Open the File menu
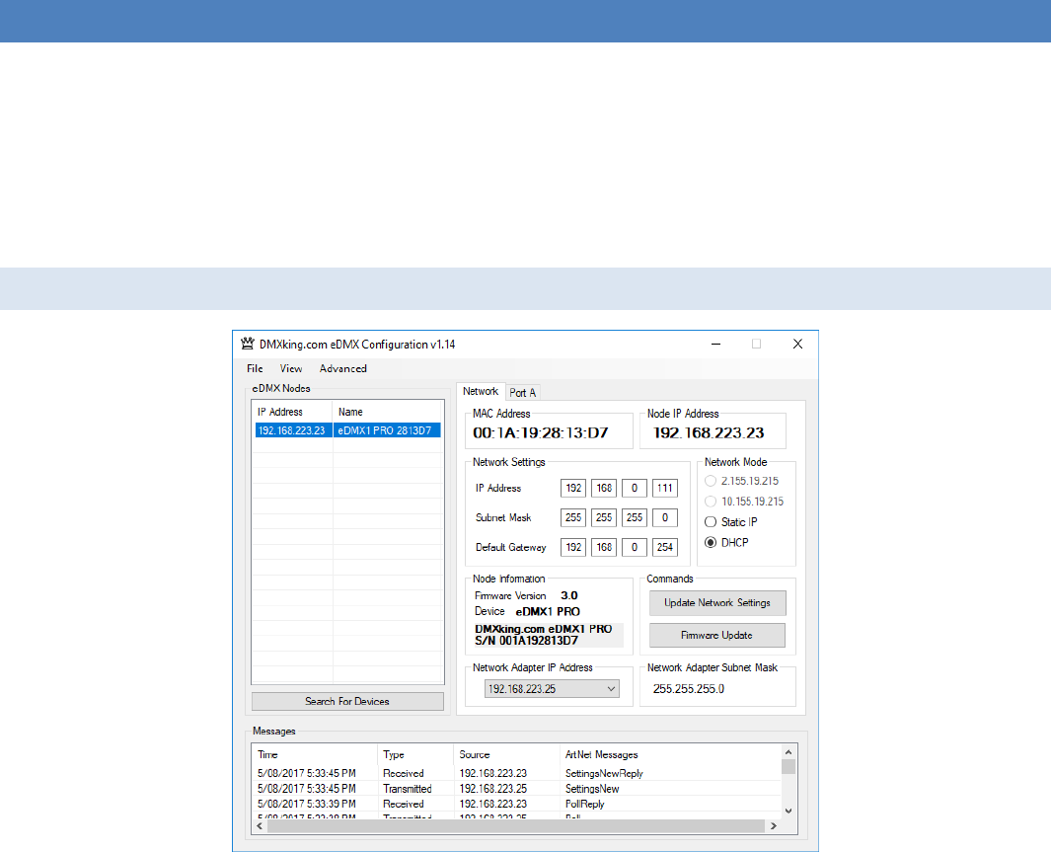Image resolution: width=1051 pixels, height=852 pixels. pos(255,368)
